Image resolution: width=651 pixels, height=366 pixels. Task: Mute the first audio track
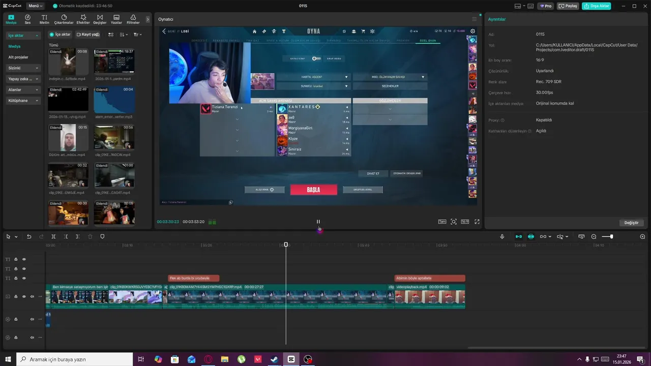(x=32, y=319)
